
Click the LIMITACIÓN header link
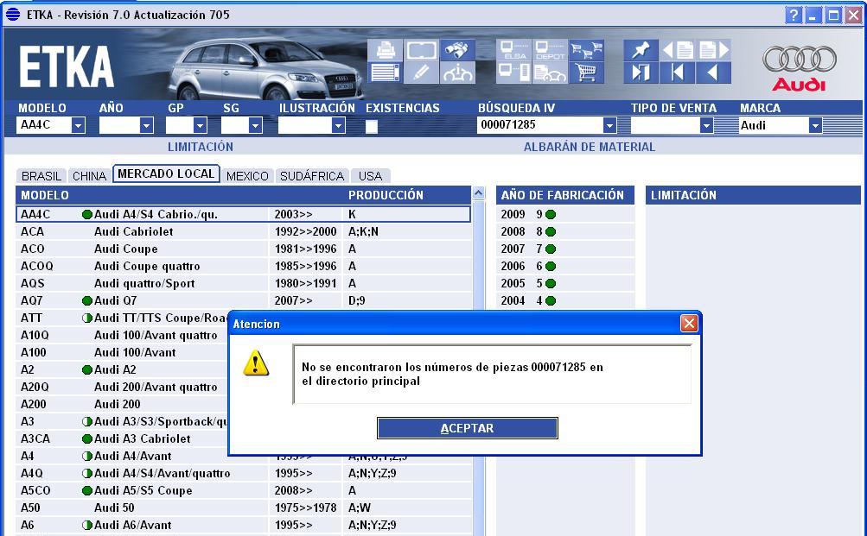point(201,147)
